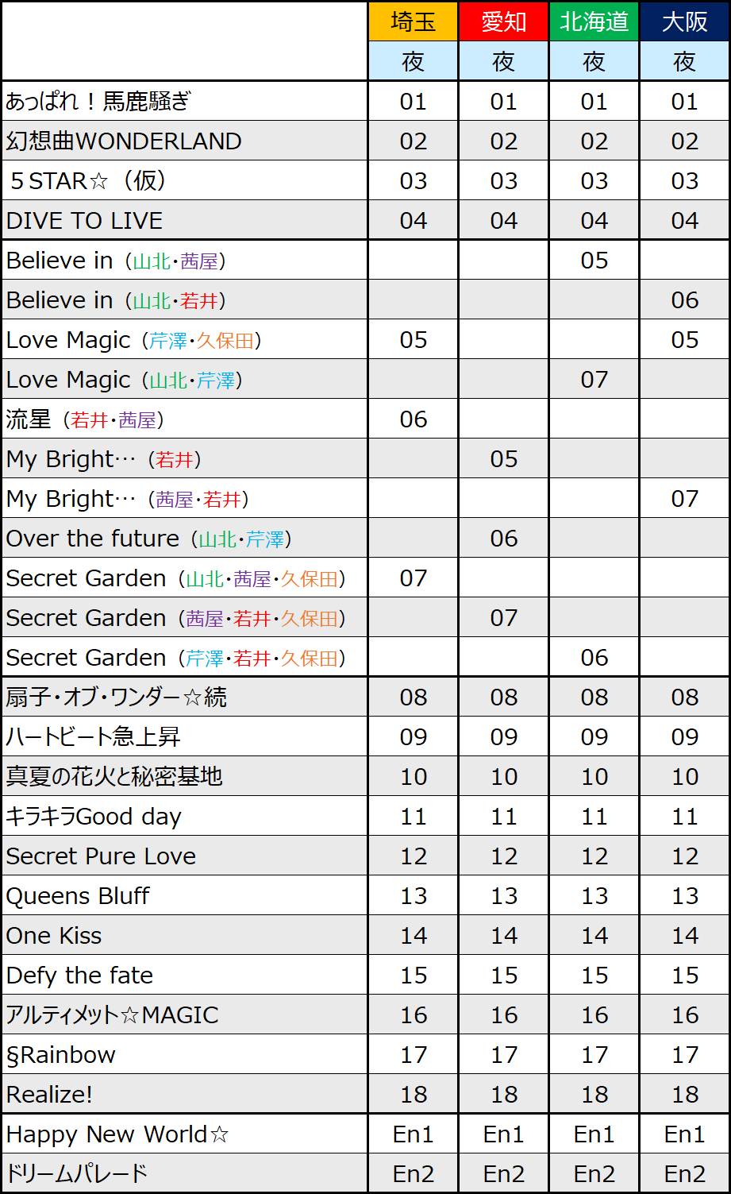
Task: Select the red 愛知 column header
Action: point(504,21)
